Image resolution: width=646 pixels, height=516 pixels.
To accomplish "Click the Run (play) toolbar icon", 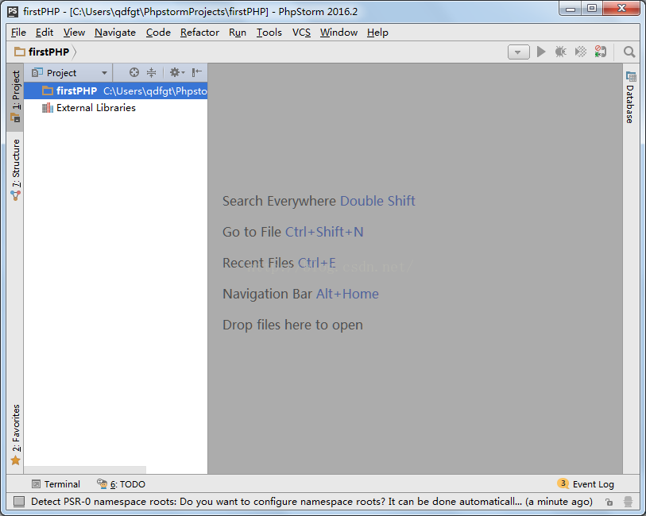I will click(541, 52).
